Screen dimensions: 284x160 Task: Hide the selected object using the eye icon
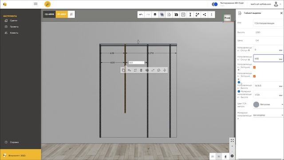147,70
